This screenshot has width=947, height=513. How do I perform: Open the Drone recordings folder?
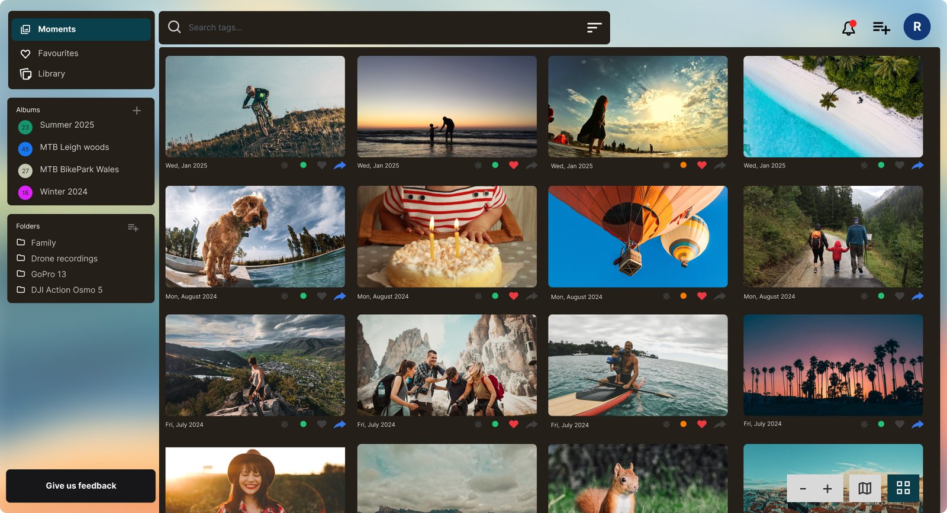coord(64,259)
